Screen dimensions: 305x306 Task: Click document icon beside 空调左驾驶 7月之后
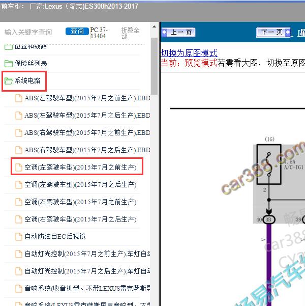point(19,185)
